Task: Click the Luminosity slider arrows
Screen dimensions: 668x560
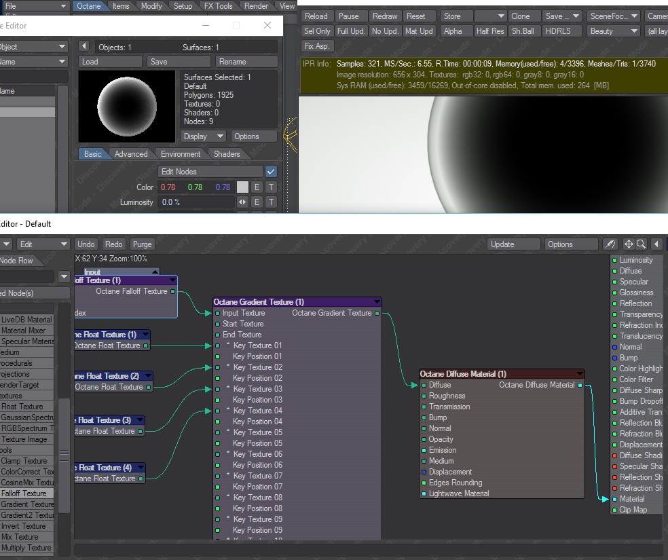Action: [242, 202]
